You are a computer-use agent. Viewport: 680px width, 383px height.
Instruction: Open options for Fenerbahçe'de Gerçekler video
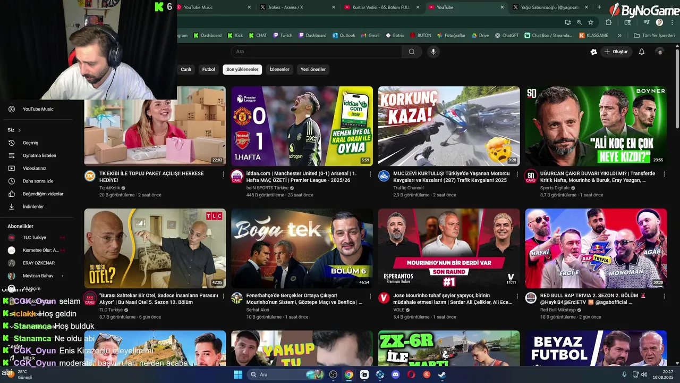370,296
